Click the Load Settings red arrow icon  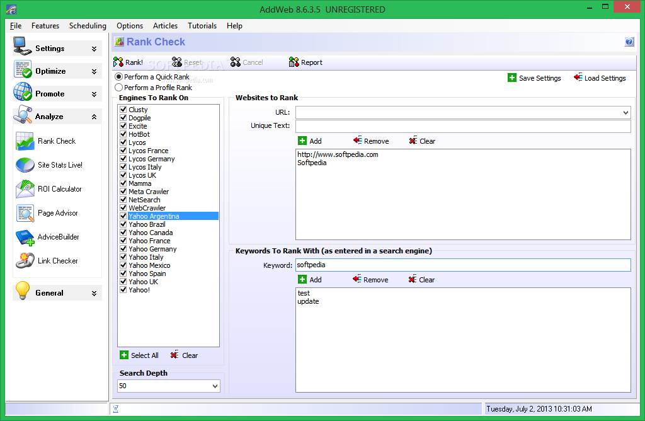click(x=578, y=78)
